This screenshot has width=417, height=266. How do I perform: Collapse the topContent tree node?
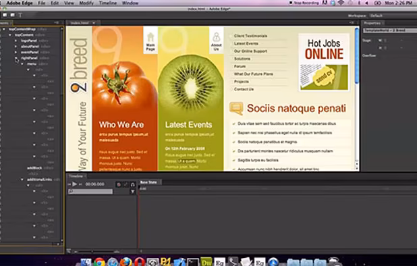click(x=10, y=35)
